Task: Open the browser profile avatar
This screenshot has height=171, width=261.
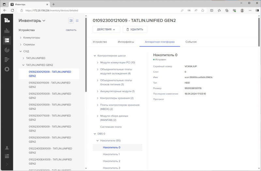Action: click(x=242, y=10)
